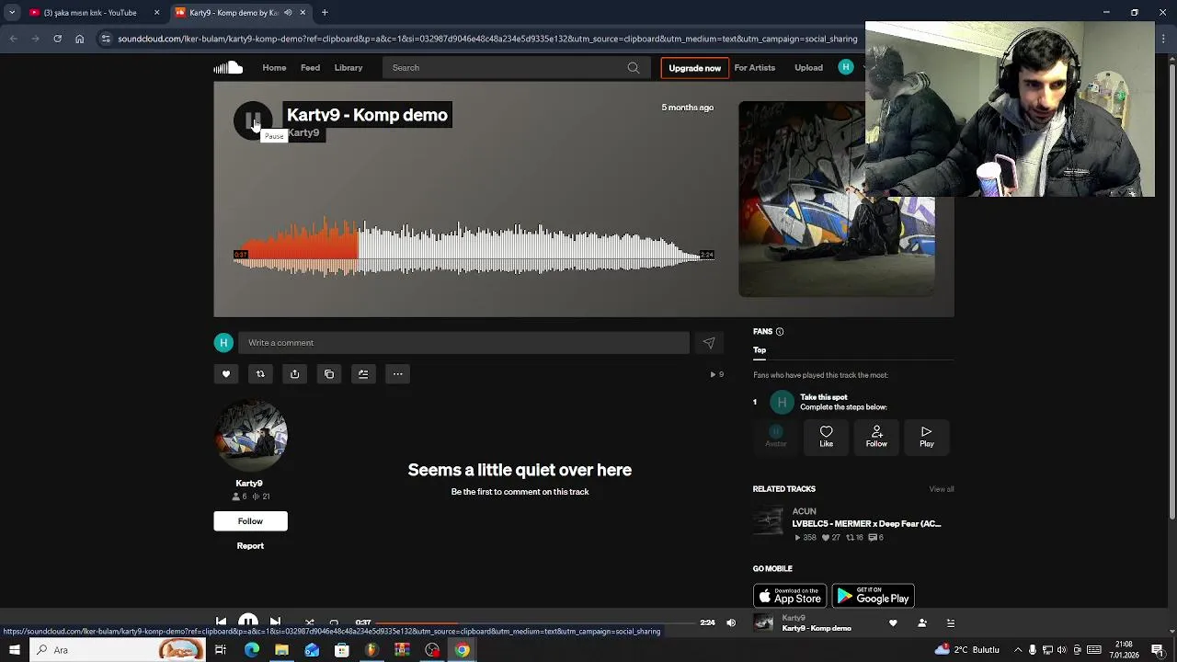Viewport: 1177px width, 662px height.
Task: Go to browser home page
Action: pyautogui.click(x=79, y=39)
